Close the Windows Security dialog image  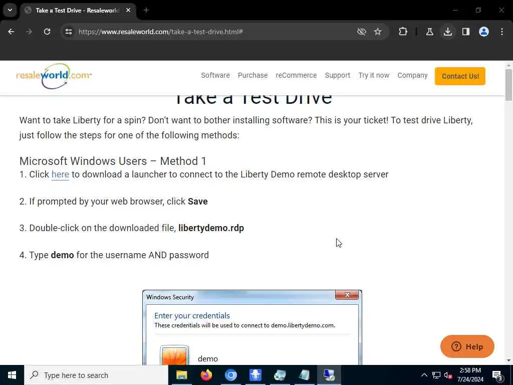pyautogui.click(x=347, y=295)
